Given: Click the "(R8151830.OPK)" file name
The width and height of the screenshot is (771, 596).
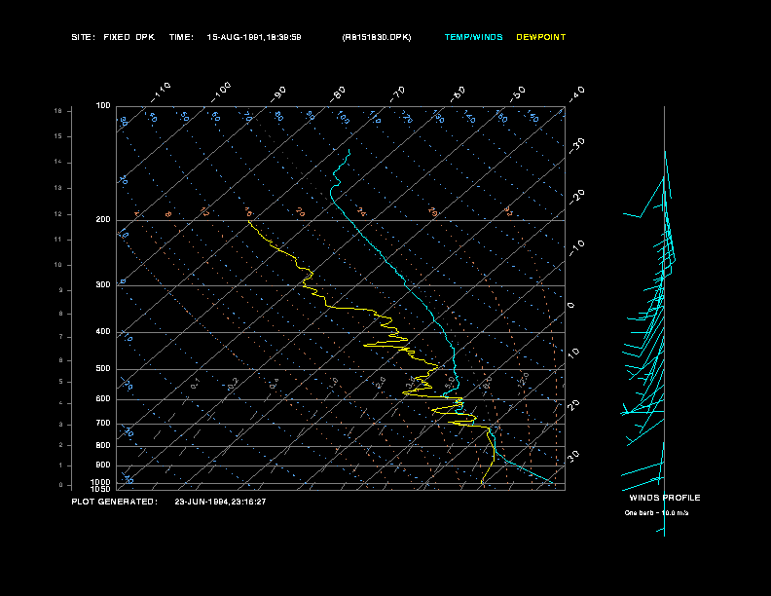Looking at the screenshot, I should coord(377,37).
